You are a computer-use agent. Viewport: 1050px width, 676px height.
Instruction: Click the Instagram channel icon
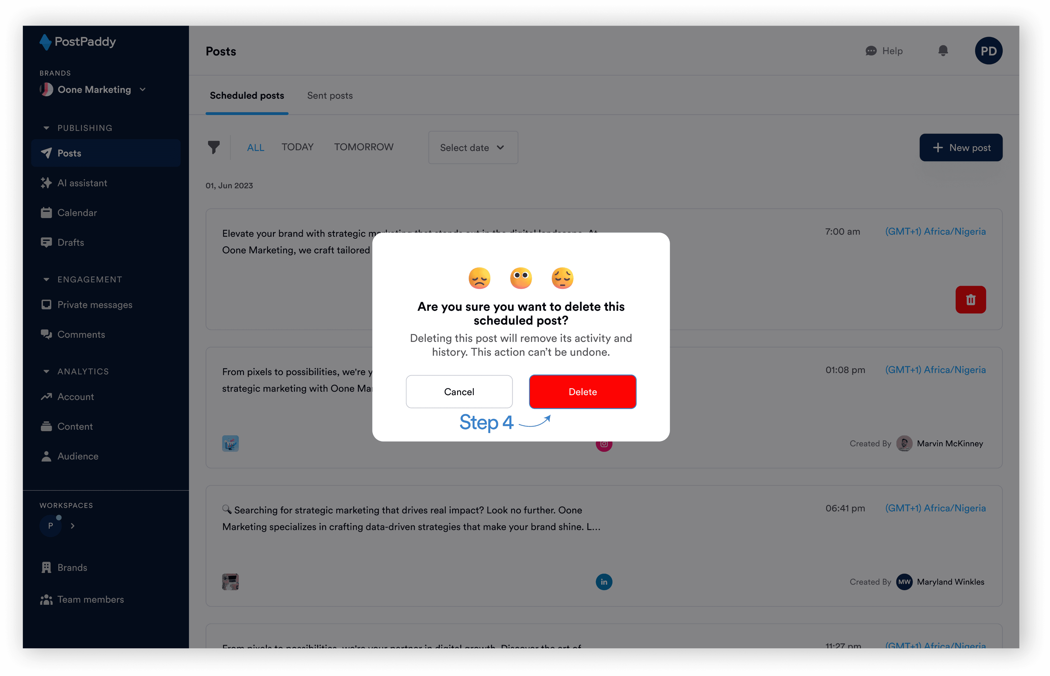click(x=604, y=444)
